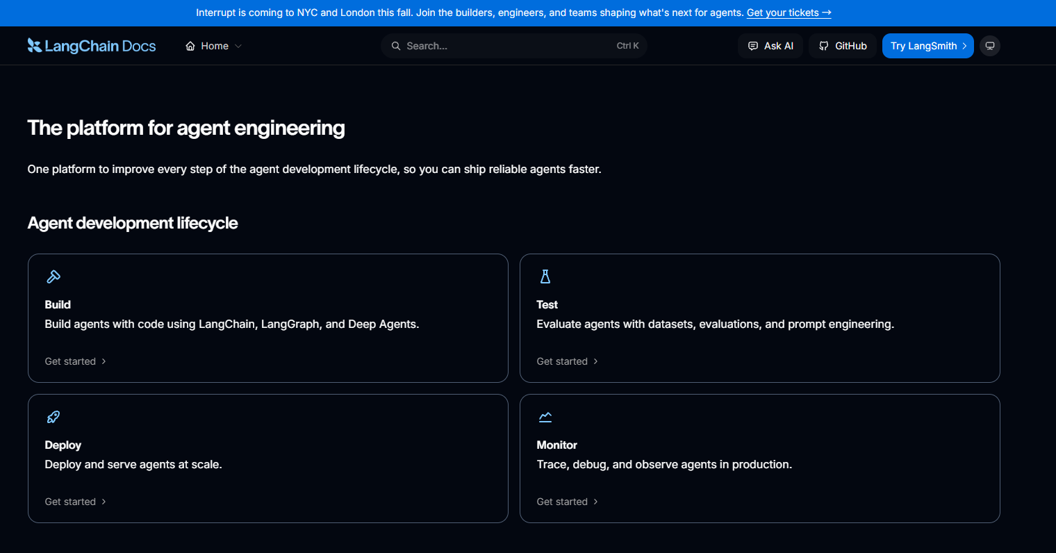Click the Interrupt announcement banner text

470,13
